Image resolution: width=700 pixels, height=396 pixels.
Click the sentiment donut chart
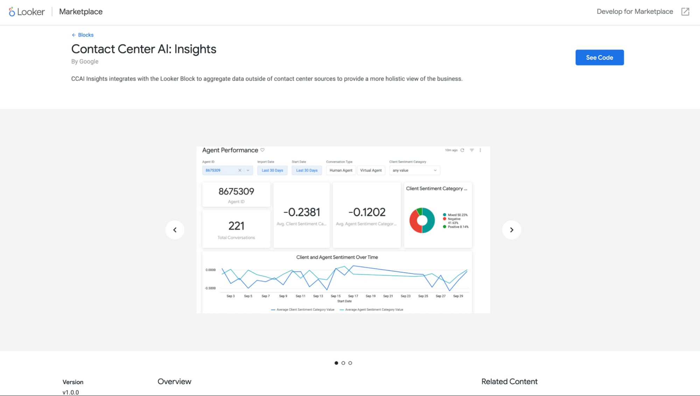(x=422, y=221)
